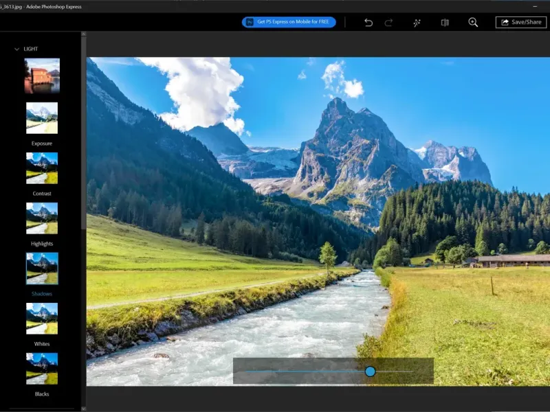Viewport: 550px width, 412px height.
Task: Click the Blacks label text
Action: 42,393
